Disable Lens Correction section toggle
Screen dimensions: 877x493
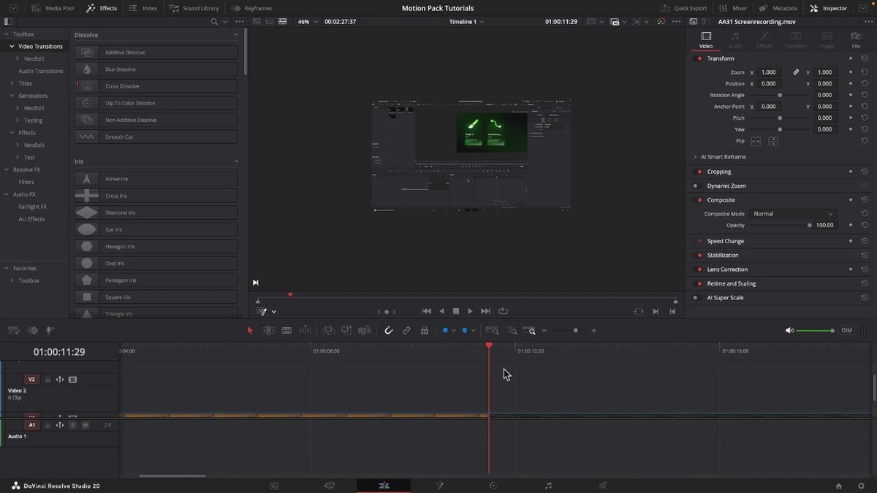(699, 270)
